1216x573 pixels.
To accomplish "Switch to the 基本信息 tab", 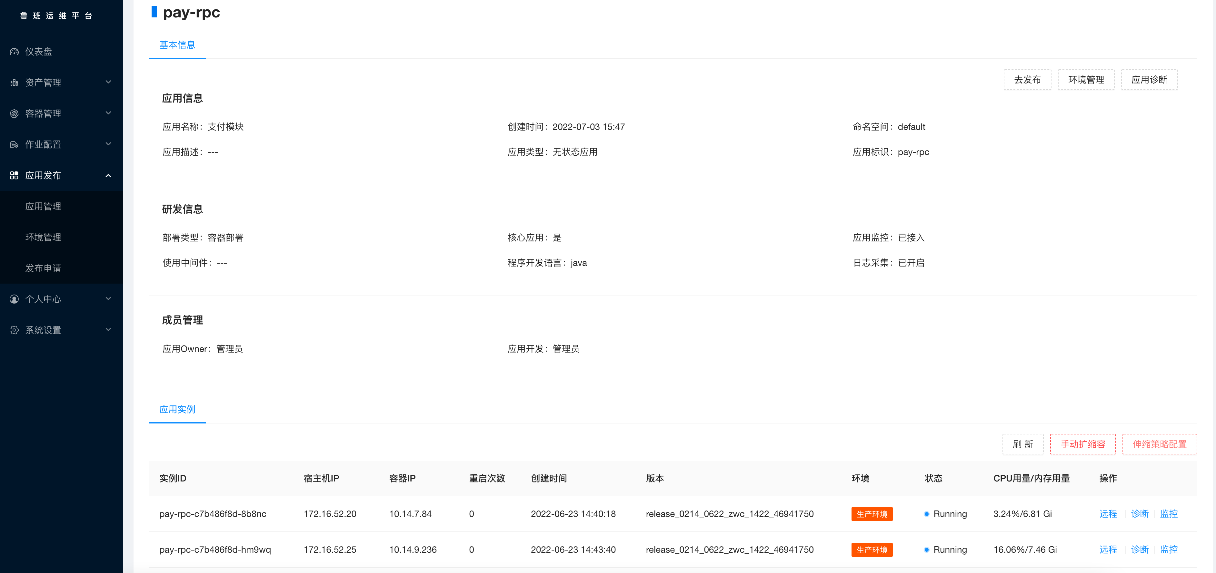I will coord(177,45).
